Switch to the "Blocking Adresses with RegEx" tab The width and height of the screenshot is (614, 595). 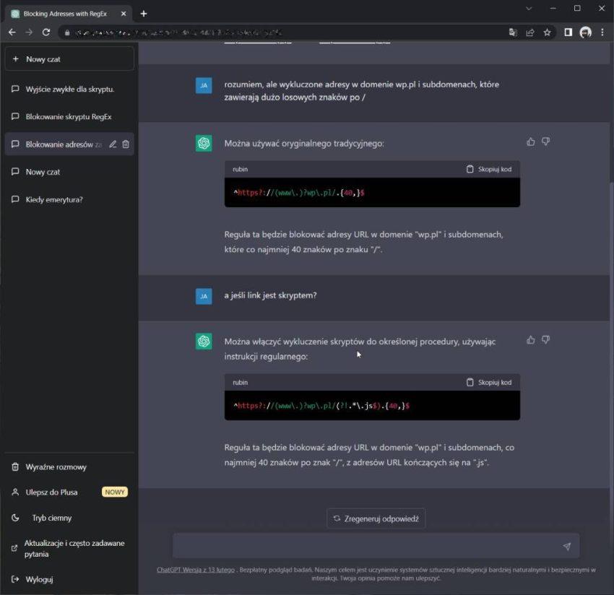[65, 12]
